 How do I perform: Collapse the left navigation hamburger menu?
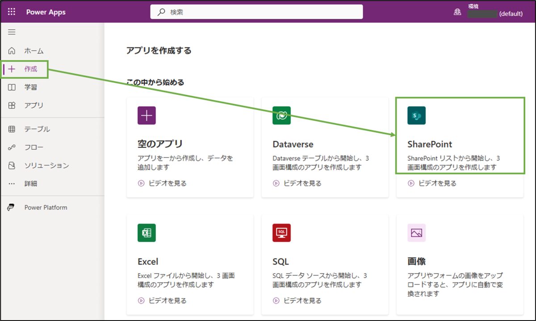[12, 32]
